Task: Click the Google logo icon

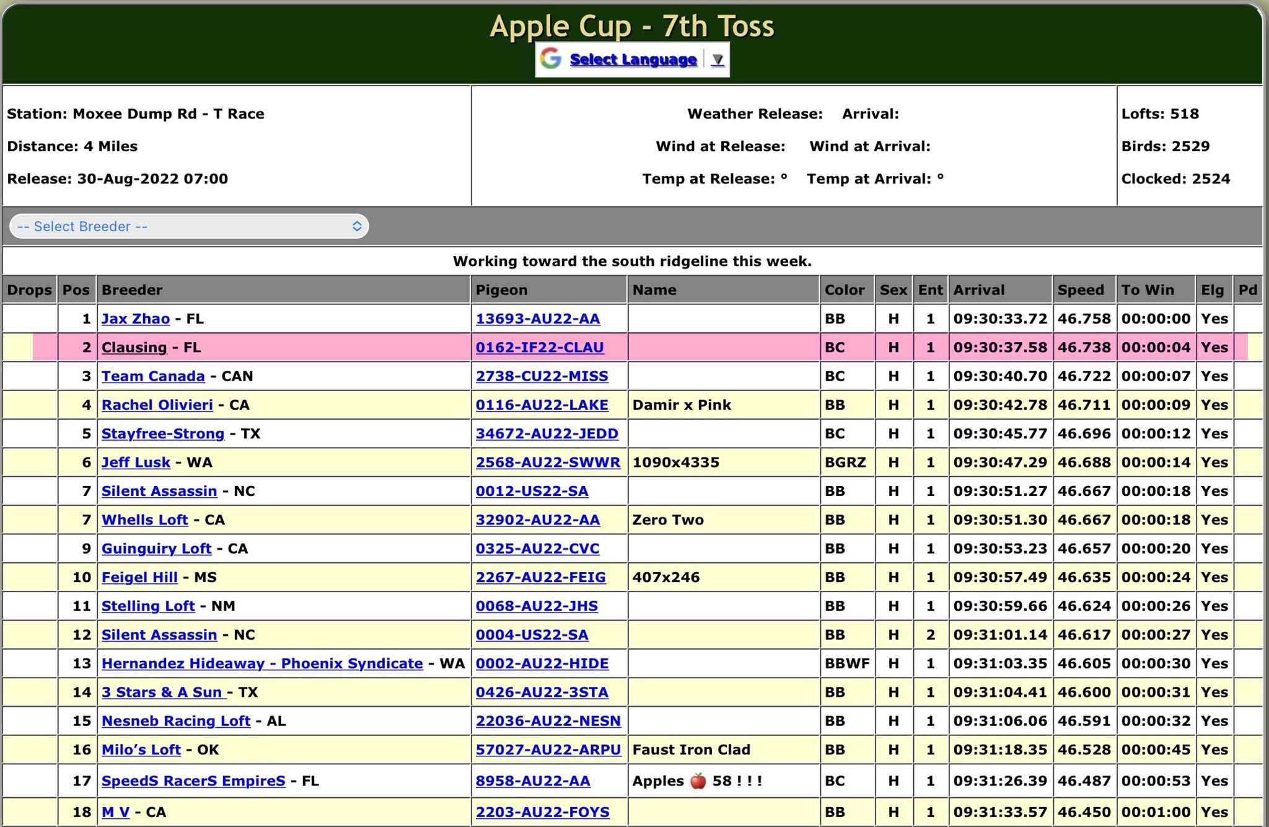Action: (x=550, y=59)
